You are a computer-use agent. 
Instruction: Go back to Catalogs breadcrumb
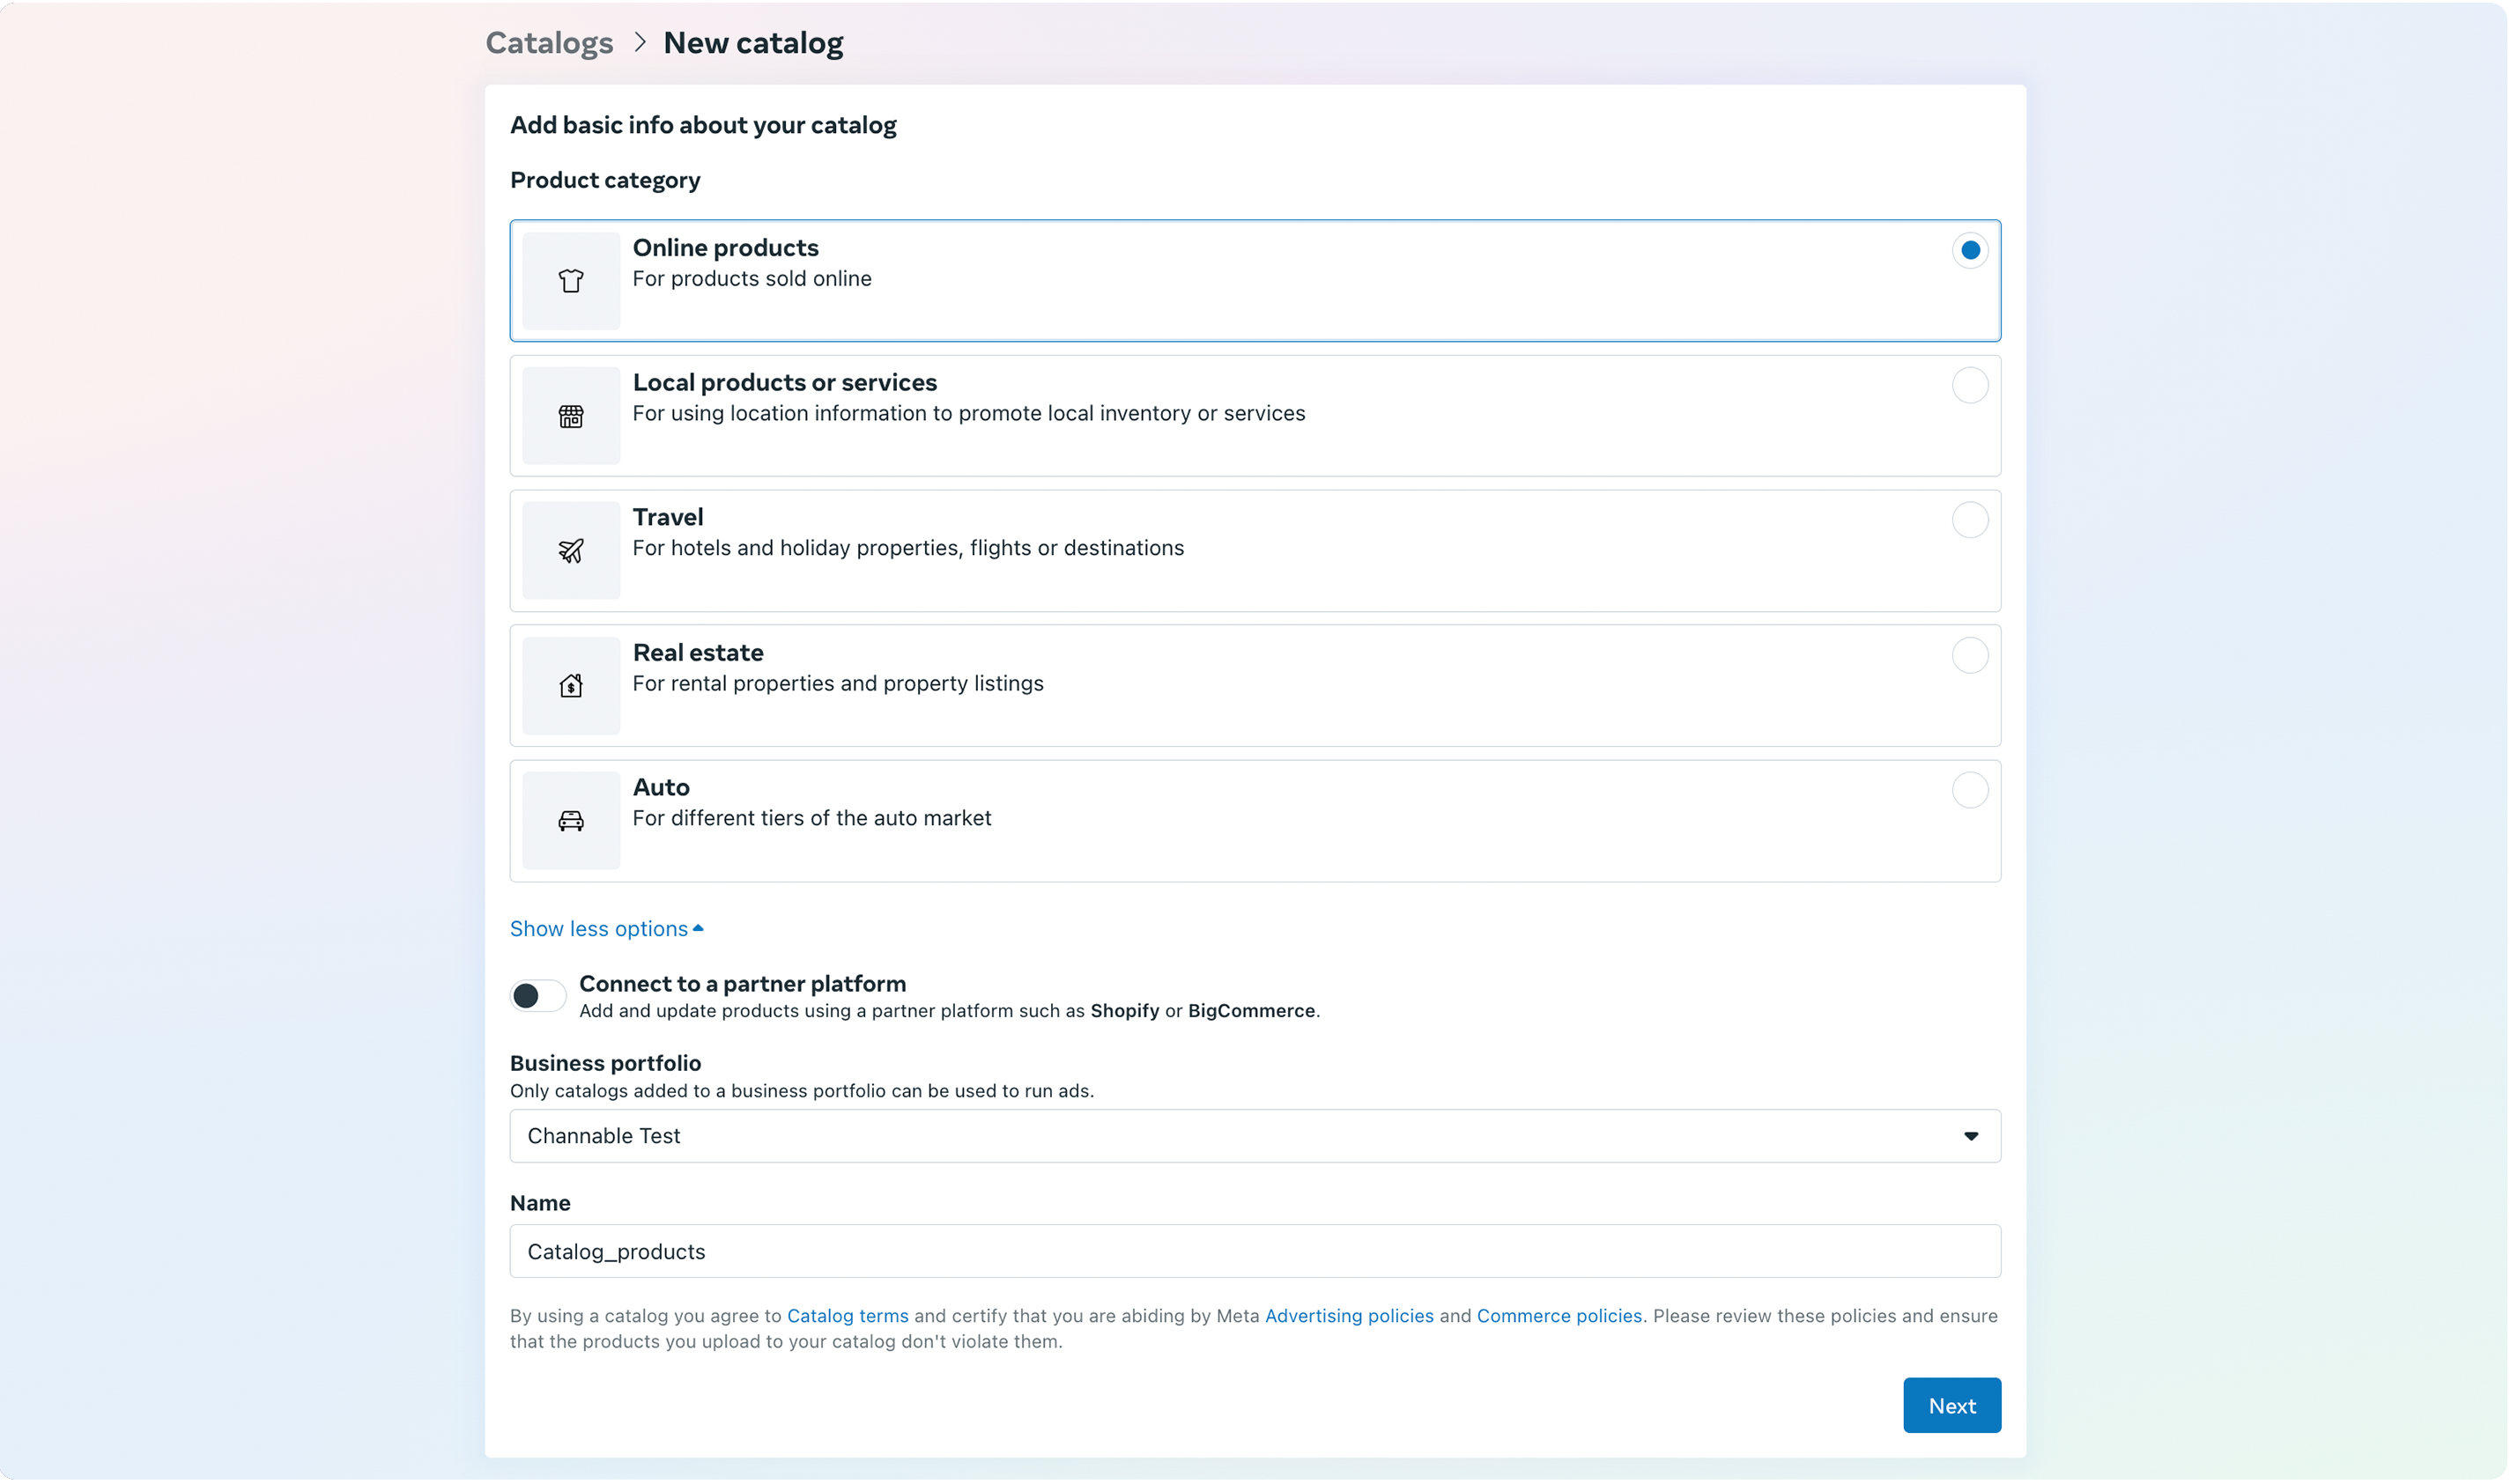click(x=548, y=43)
